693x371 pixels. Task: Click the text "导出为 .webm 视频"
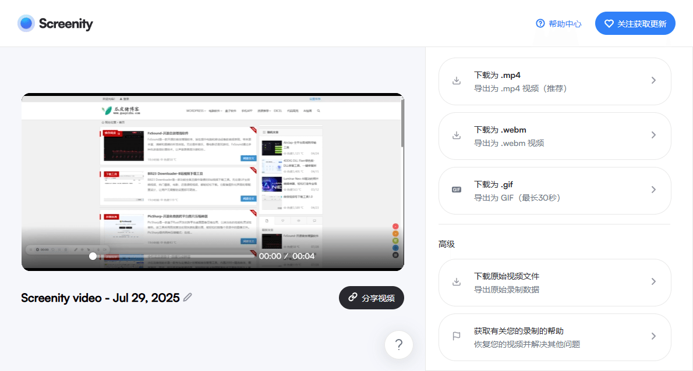click(509, 143)
